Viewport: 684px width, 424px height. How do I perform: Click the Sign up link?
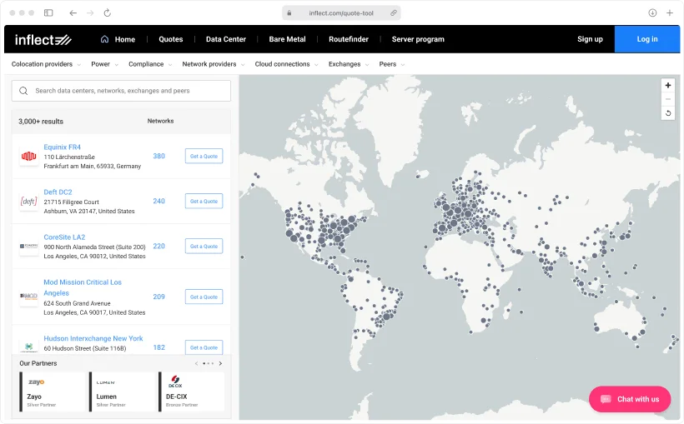click(590, 39)
